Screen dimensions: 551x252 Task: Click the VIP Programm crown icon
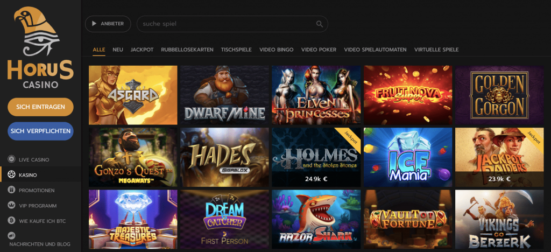pos(12,206)
